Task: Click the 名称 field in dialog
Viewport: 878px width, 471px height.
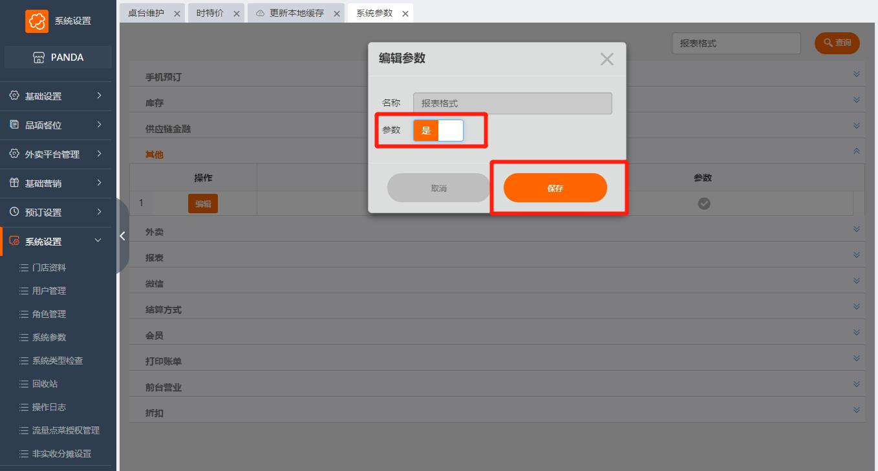Action: pos(513,103)
